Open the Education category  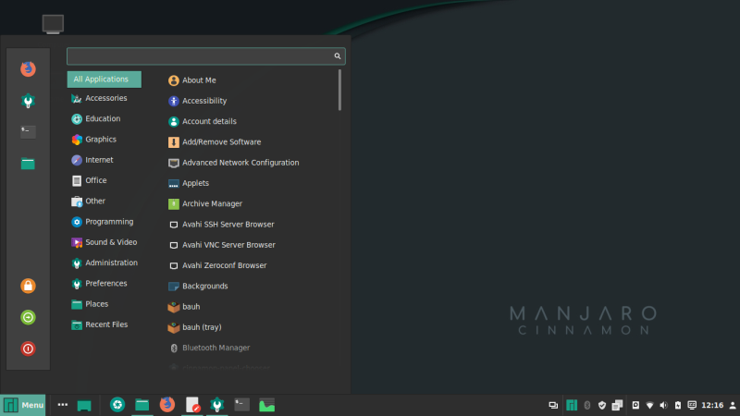point(104,119)
